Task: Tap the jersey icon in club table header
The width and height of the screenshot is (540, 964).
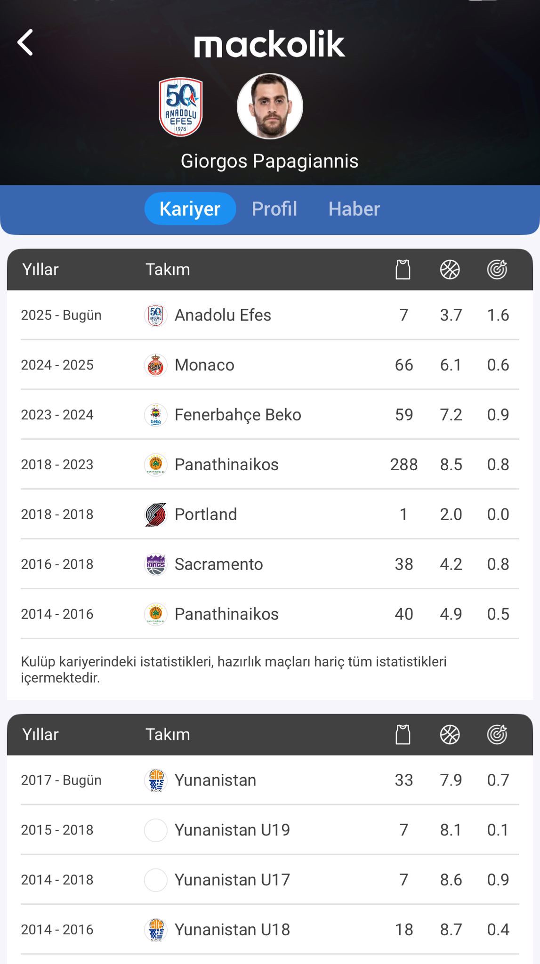Action: point(403,270)
